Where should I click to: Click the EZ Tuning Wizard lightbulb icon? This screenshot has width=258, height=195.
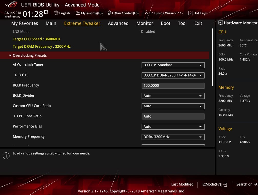pyautogui.click(x=146, y=13)
